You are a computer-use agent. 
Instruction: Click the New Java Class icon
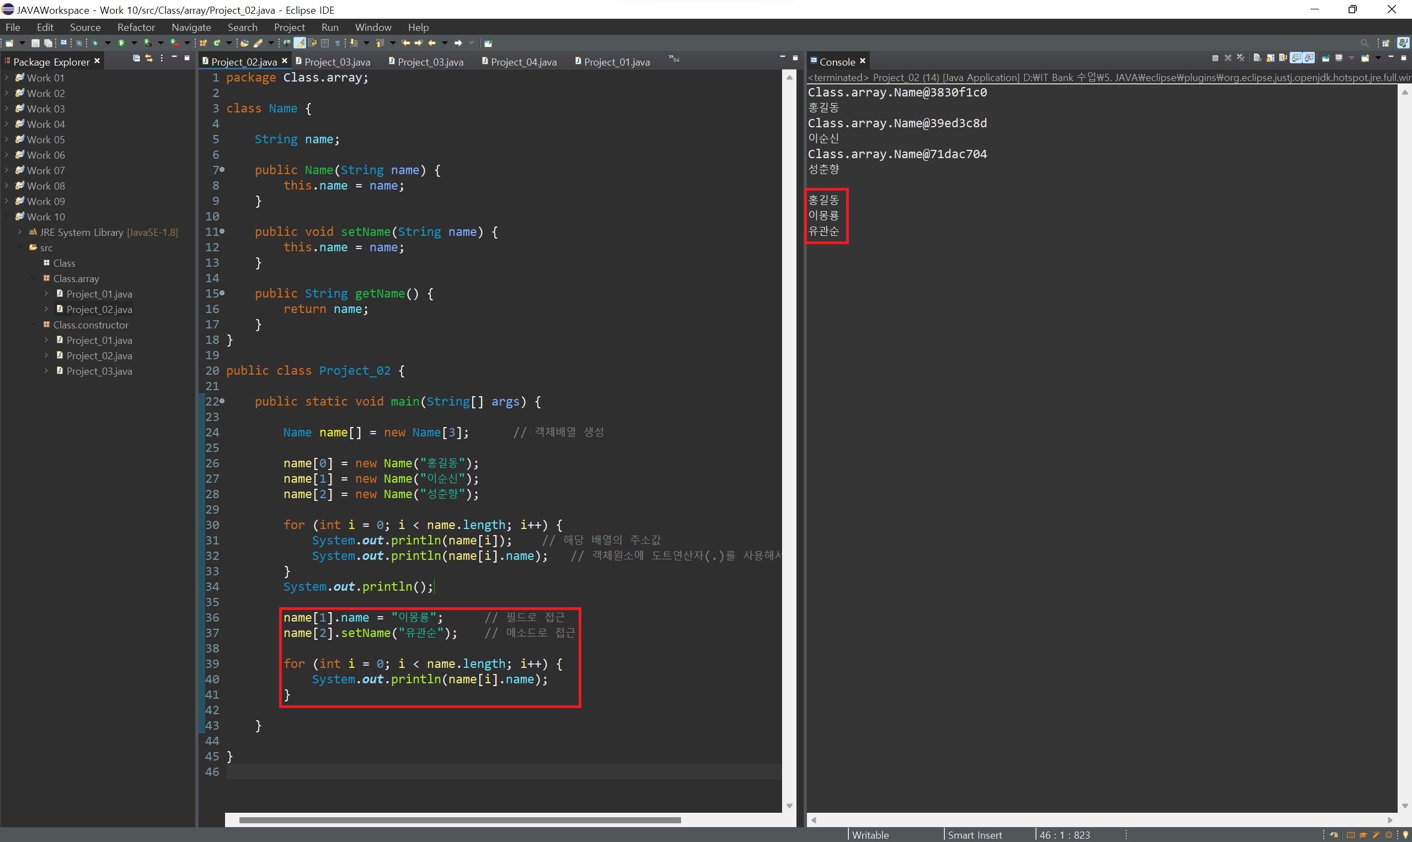tap(217, 43)
